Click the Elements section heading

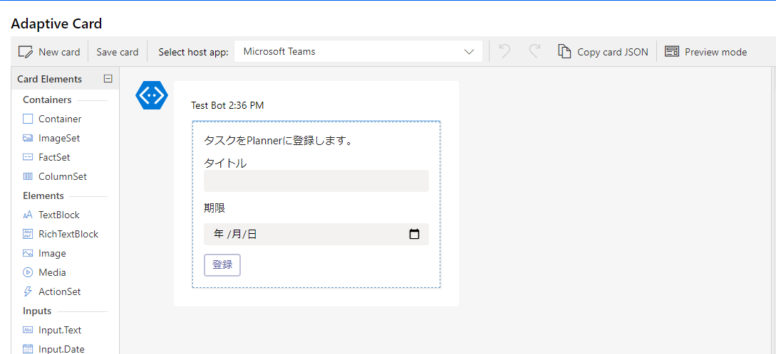coord(43,195)
